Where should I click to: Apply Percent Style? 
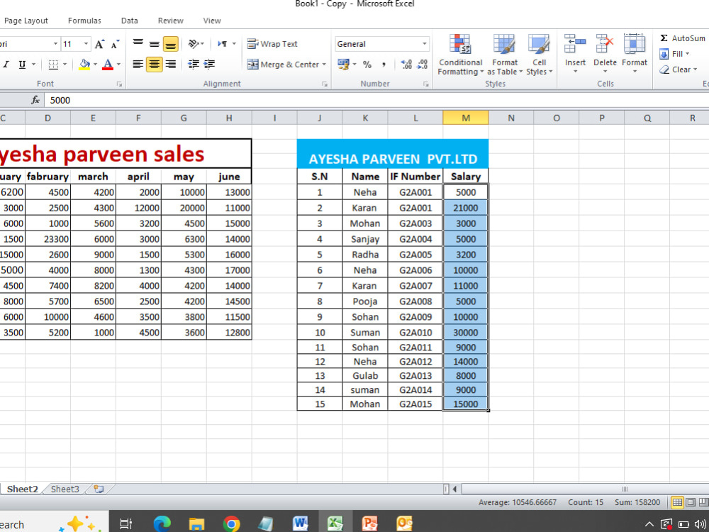[367, 65]
